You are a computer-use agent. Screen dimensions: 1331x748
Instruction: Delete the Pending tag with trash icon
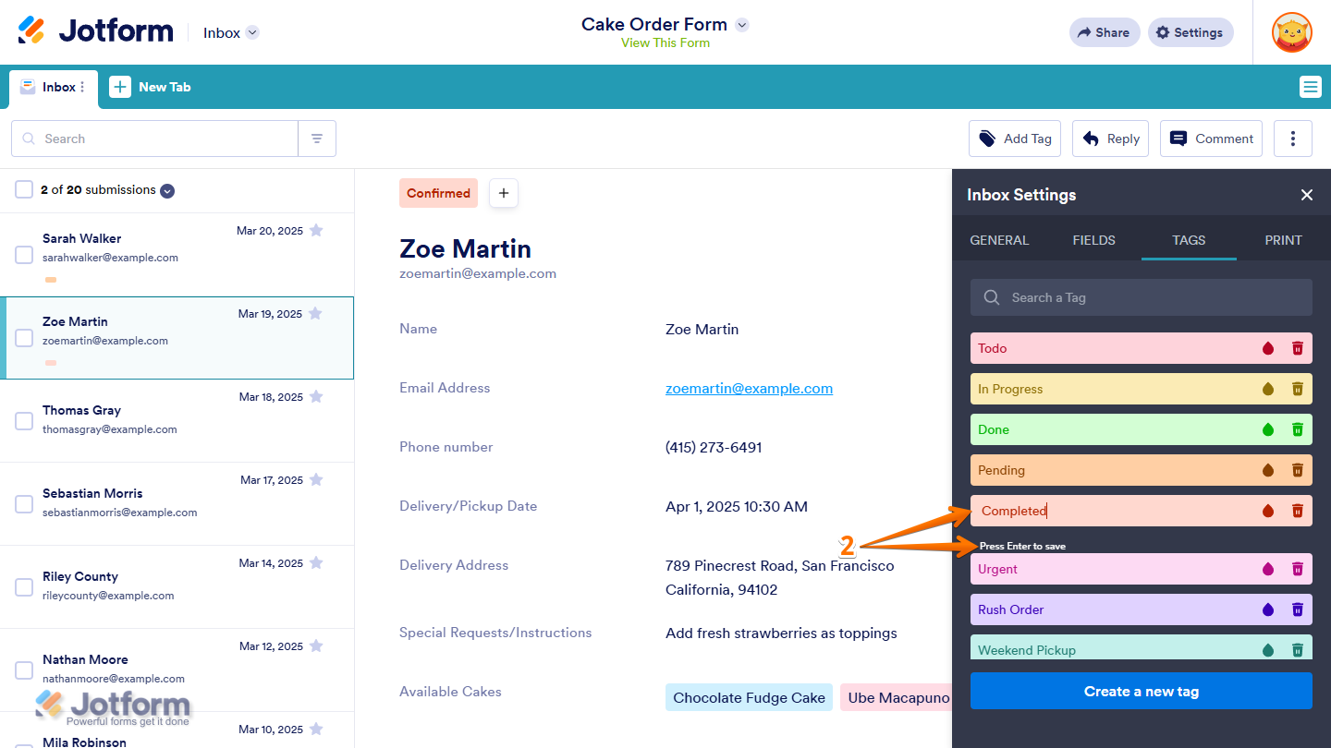[1298, 470]
